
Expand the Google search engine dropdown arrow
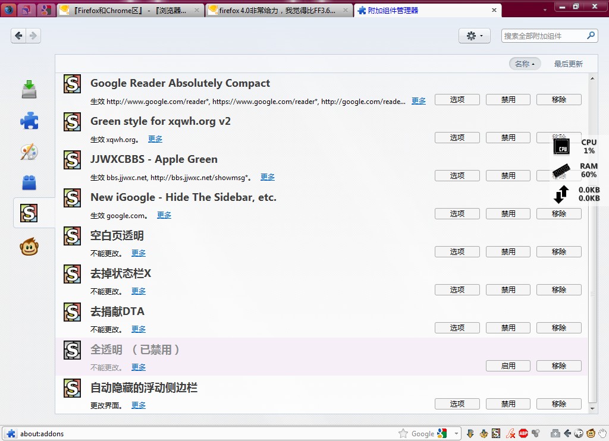(x=456, y=433)
